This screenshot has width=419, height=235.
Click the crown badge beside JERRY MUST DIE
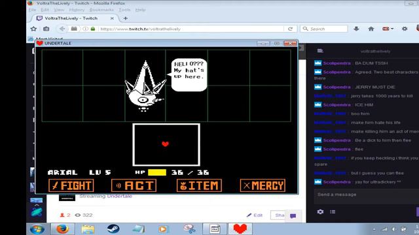[x=318, y=87]
